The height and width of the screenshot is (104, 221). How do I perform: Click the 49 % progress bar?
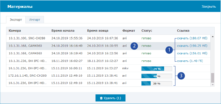157,76
